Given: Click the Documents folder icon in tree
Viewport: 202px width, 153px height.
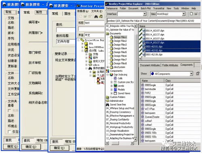Looking at the screenshot, I should tap(108, 33).
